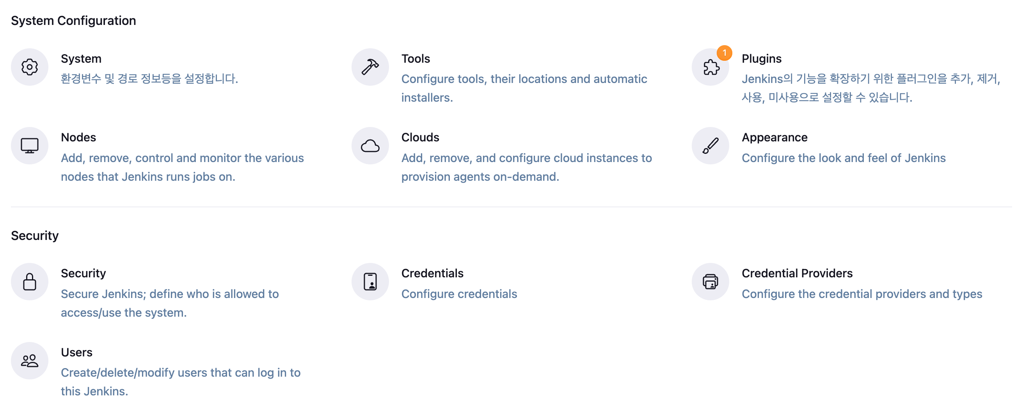Click "Create/delete/modify users" description text
Image resolution: width=1023 pixels, height=409 pixels.
point(134,372)
